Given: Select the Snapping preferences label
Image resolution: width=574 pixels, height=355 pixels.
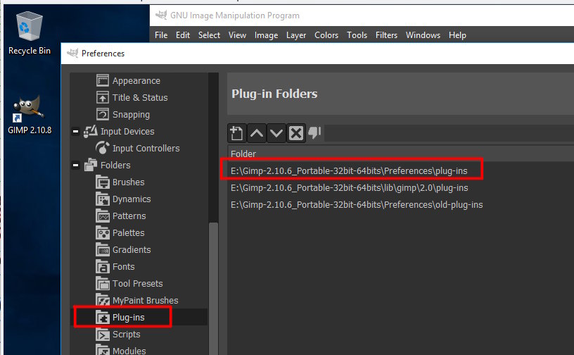Looking at the screenshot, I should click(131, 114).
